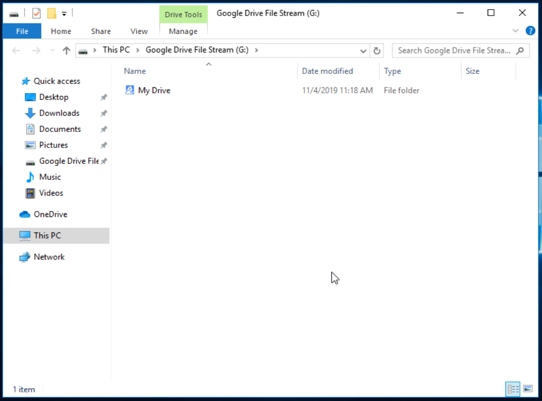
Task: Switch to the View ribbon tab
Action: pos(139,31)
